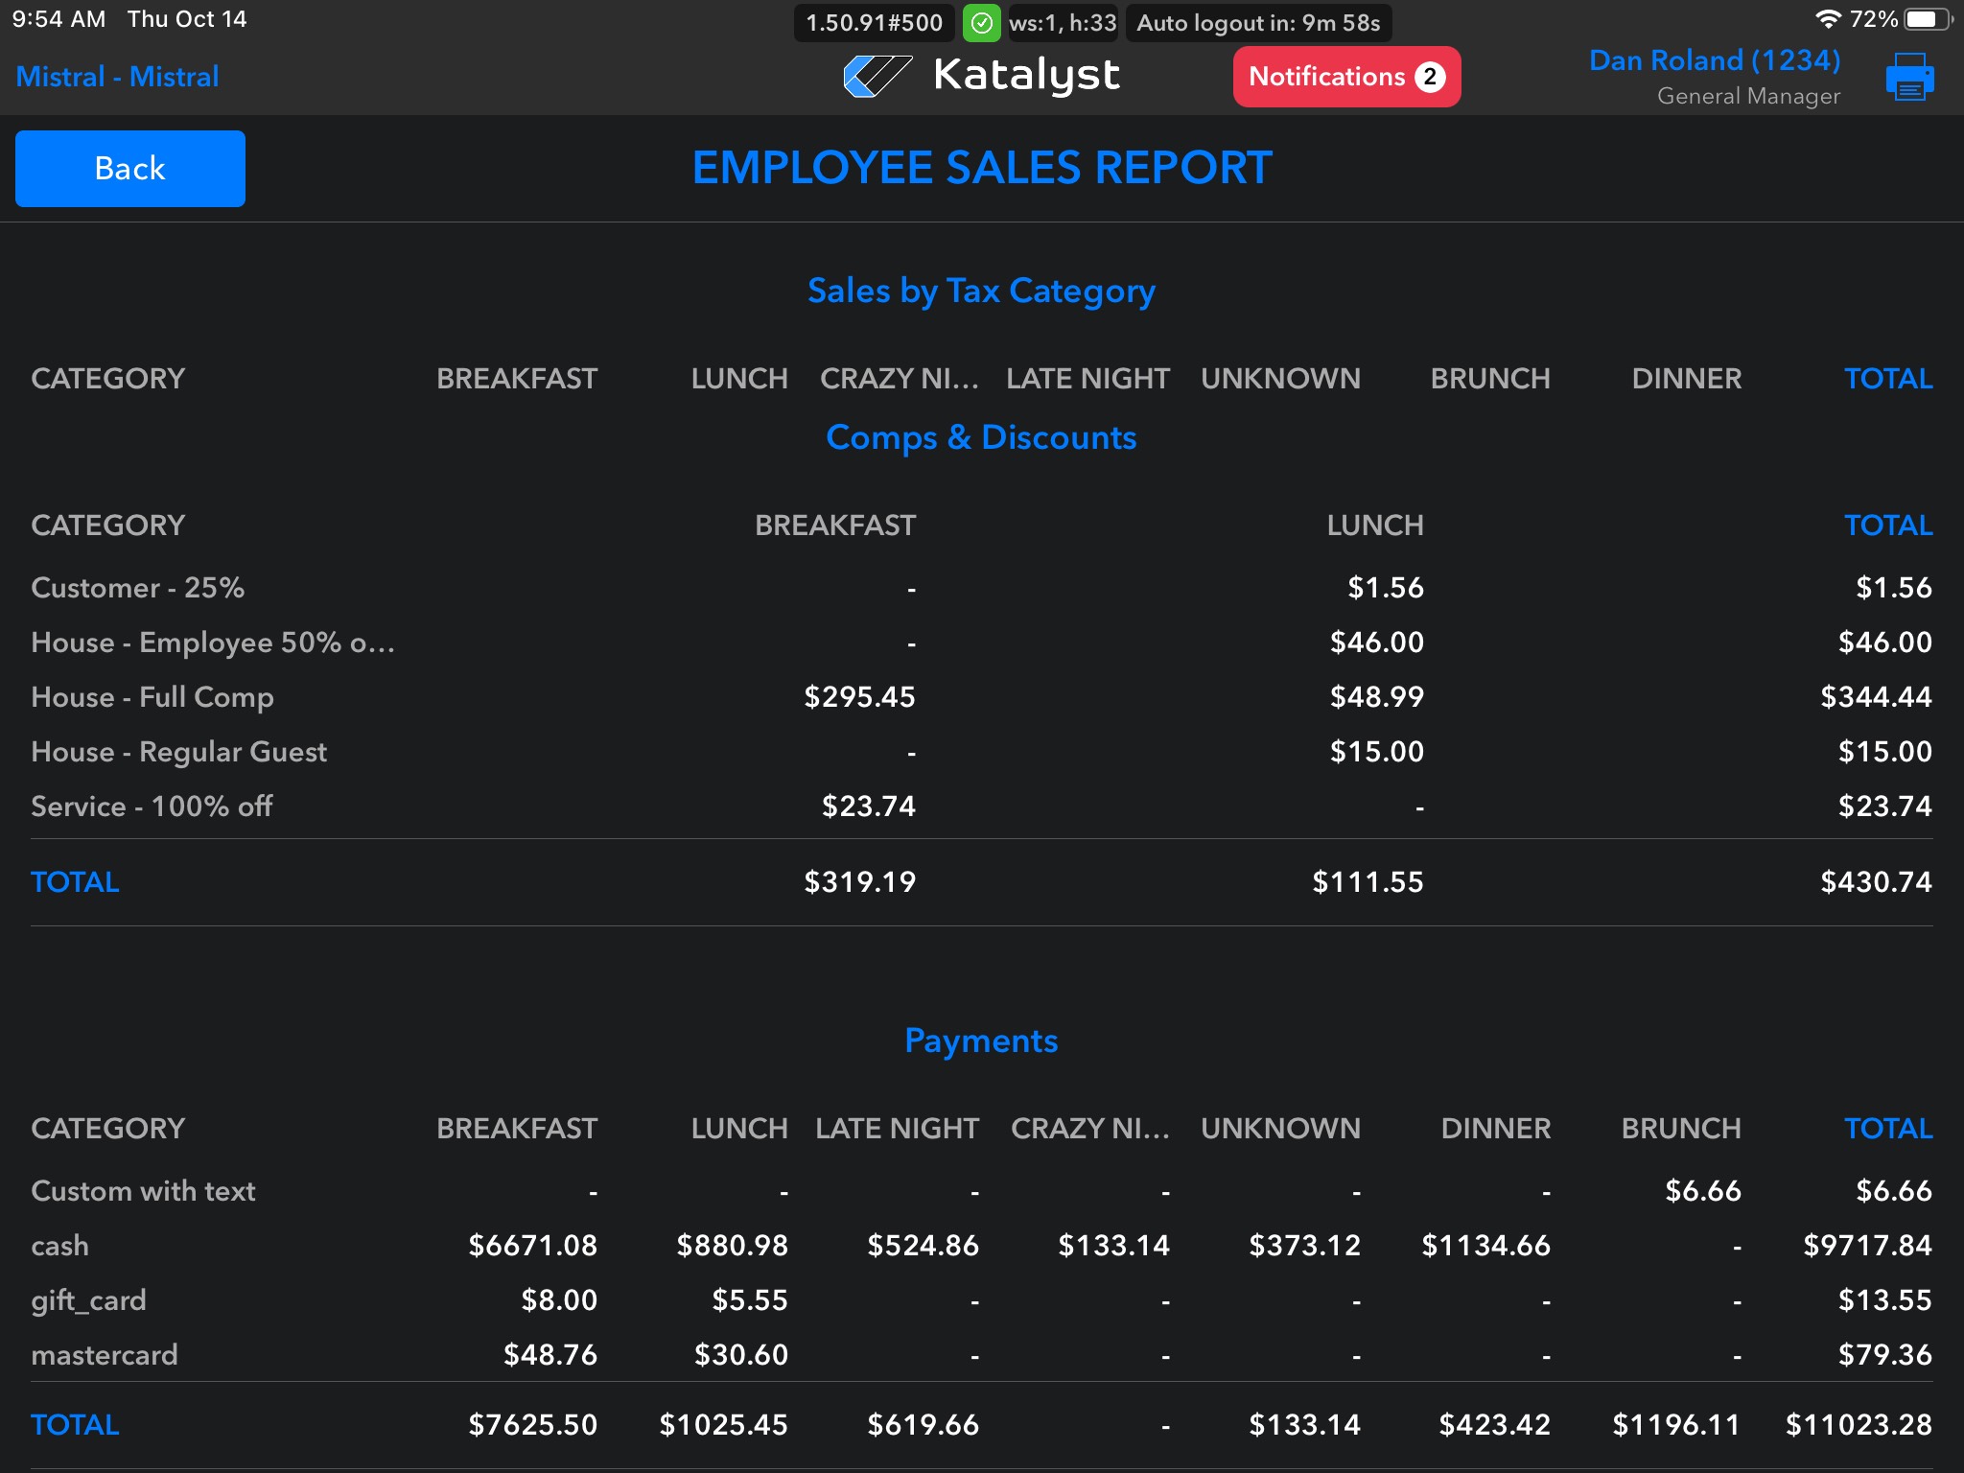The width and height of the screenshot is (1964, 1473).
Task: Tap the Auto logout timer label
Action: coord(1257,23)
